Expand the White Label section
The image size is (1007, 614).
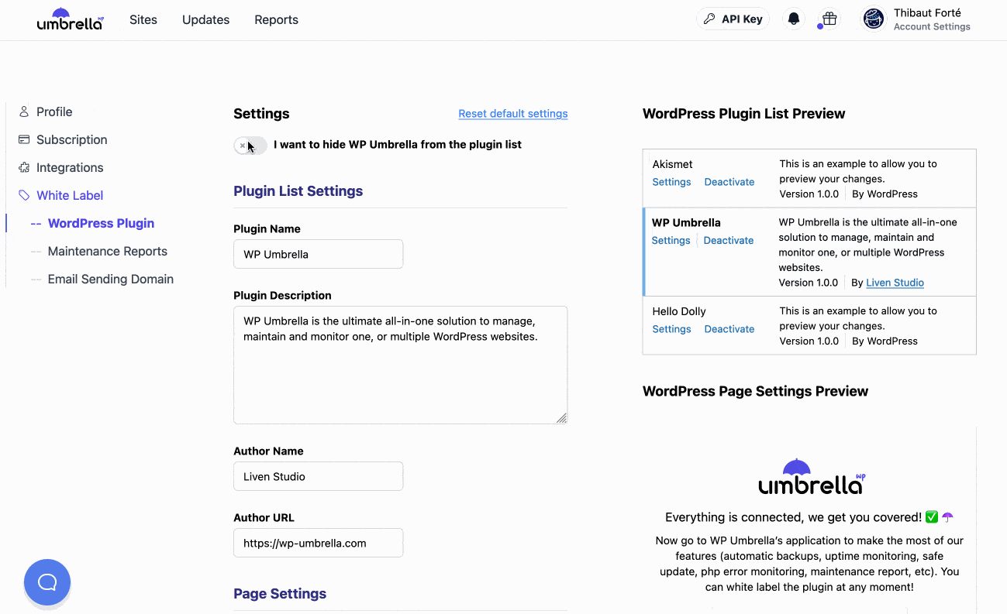point(70,195)
